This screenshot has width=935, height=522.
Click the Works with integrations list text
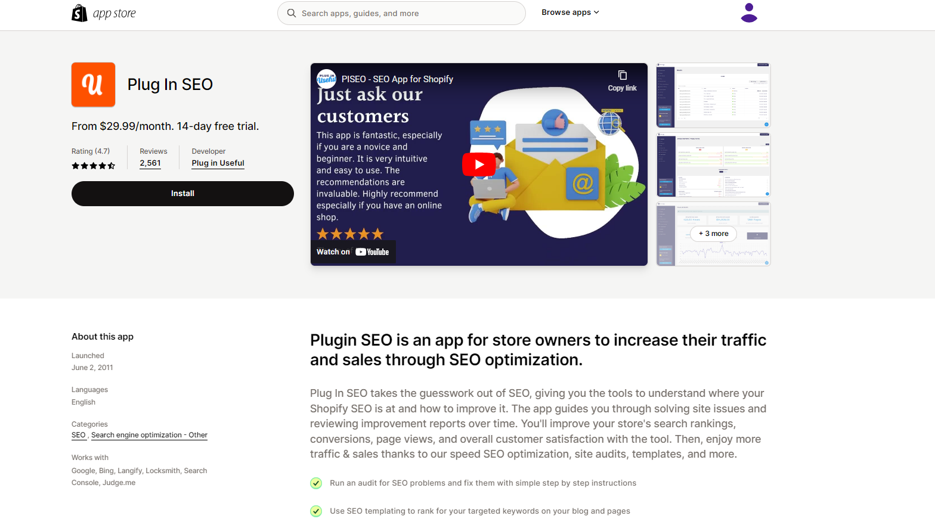pyautogui.click(x=140, y=477)
